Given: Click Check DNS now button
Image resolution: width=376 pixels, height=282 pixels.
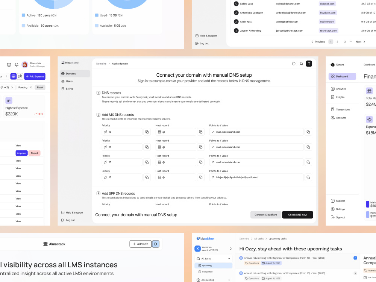Looking at the screenshot, I should 297,215.
